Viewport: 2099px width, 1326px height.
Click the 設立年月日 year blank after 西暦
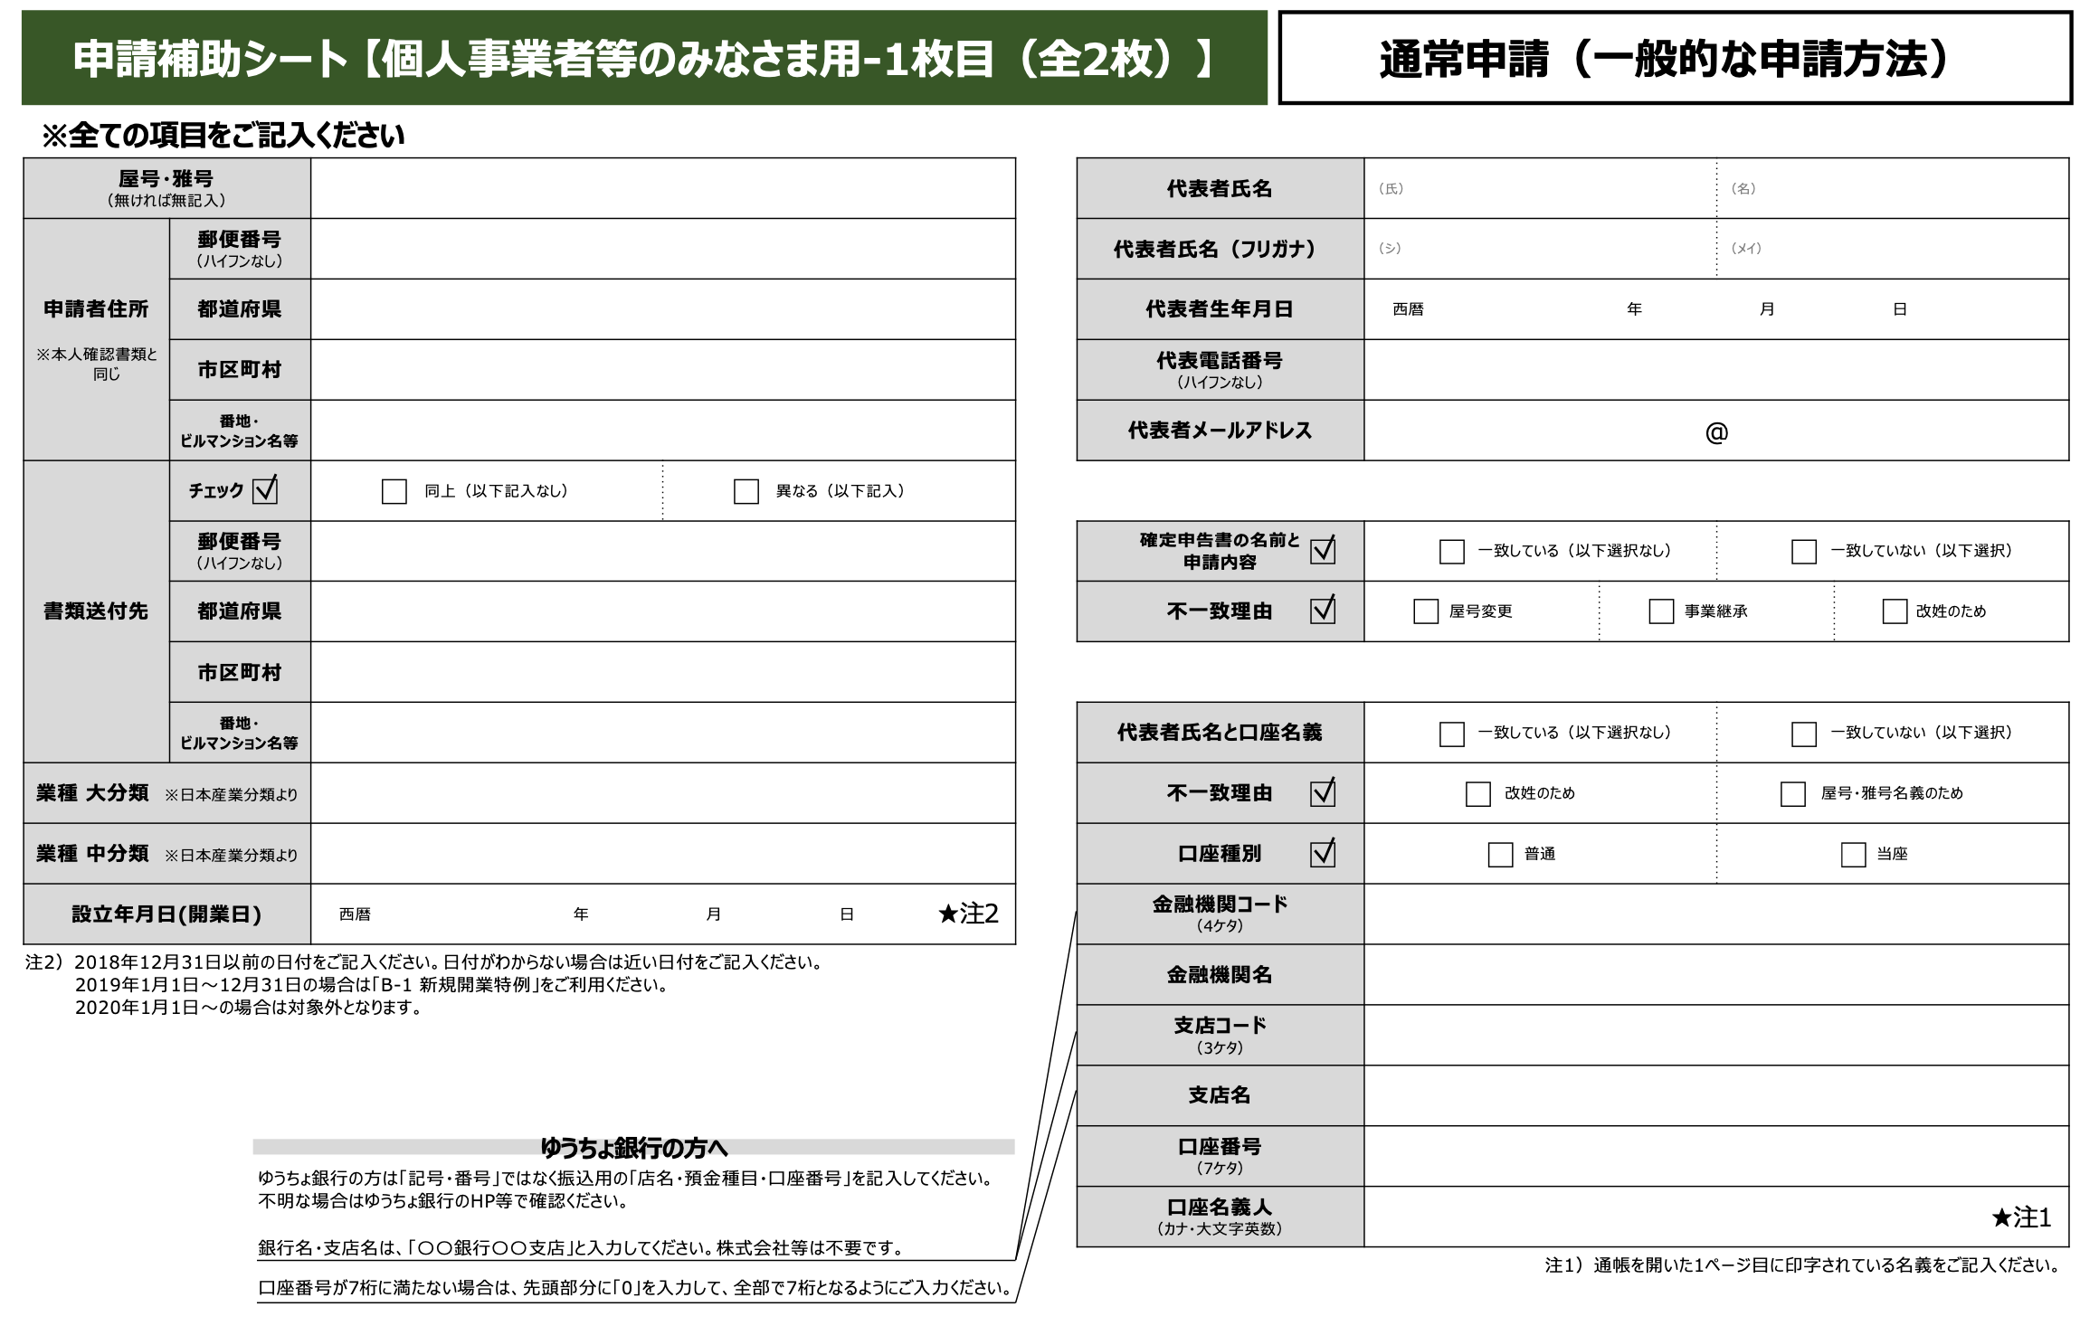pos(472,914)
